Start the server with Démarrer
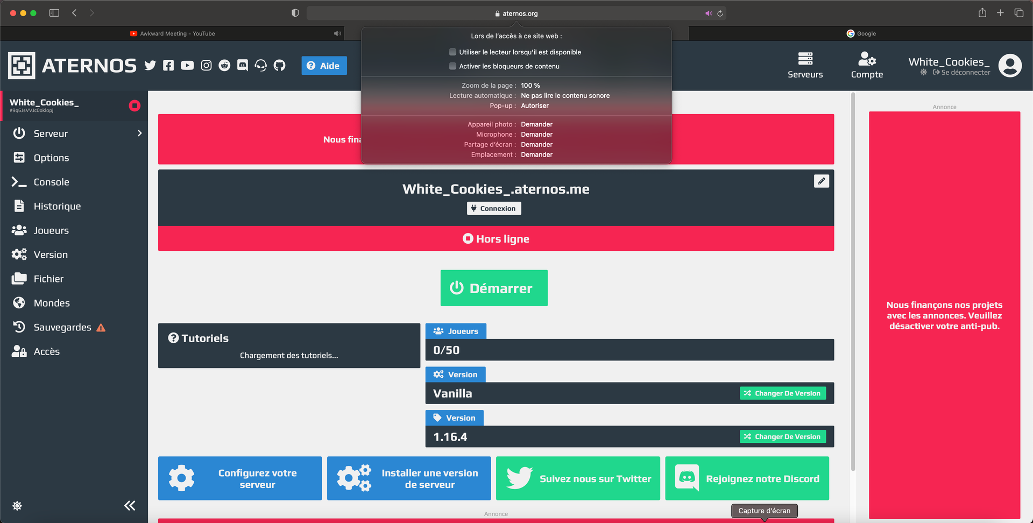 [494, 288]
